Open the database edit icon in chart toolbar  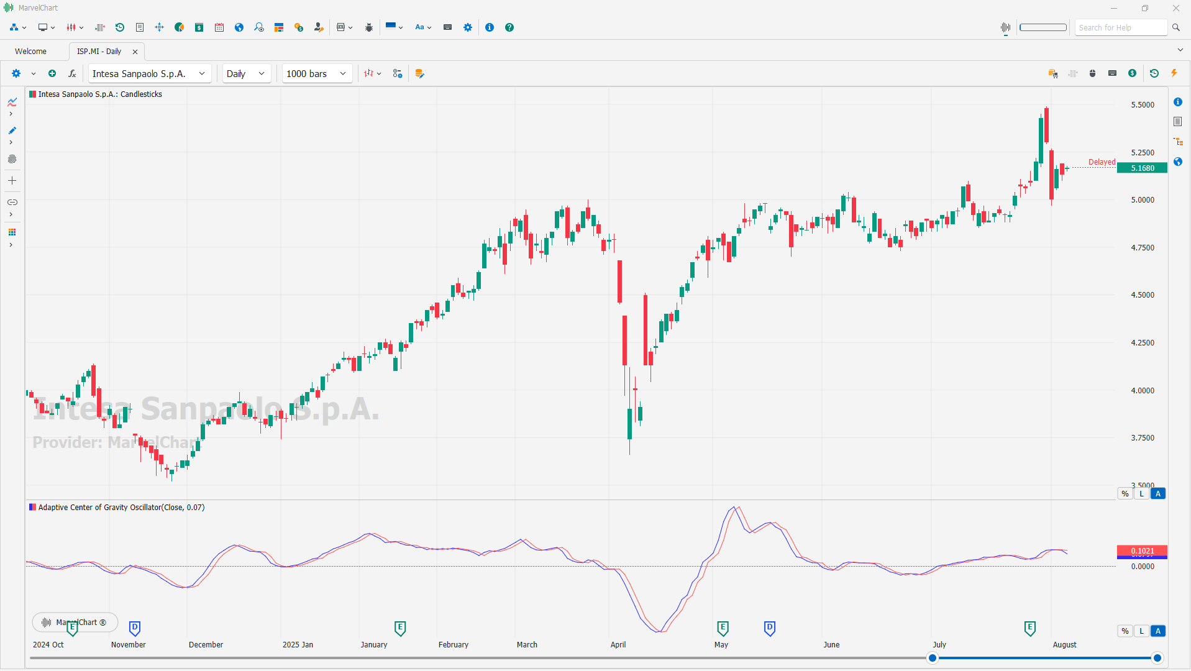point(420,73)
